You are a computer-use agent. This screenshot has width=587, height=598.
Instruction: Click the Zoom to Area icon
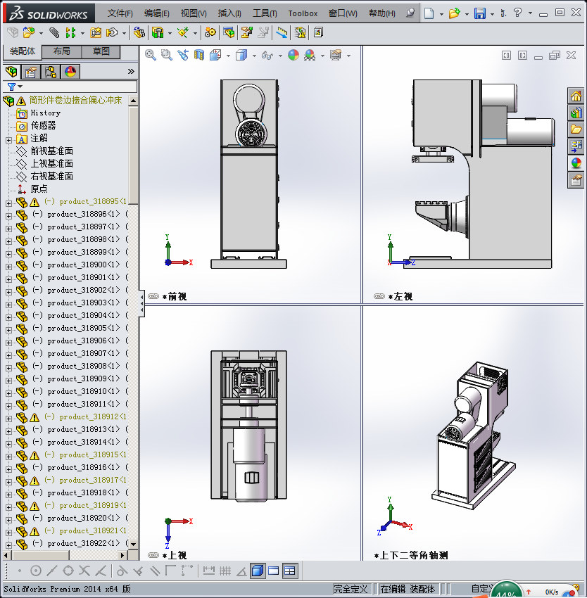(166, 56)
